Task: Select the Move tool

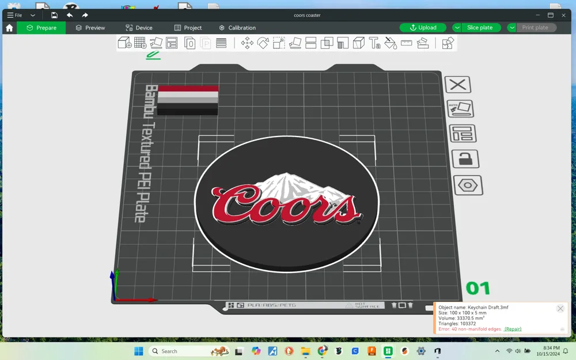Action: click(x=247, y=43)
